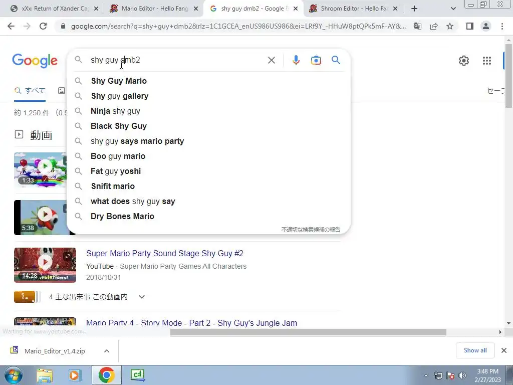Screen dimensions: 513x385
Task: View site info lock icon
Action: point(63,26)
